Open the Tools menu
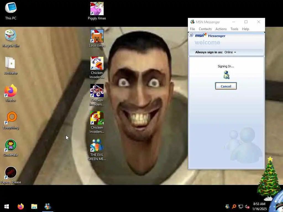This screenshot has width=283, height=212. [x=234, y=29]
